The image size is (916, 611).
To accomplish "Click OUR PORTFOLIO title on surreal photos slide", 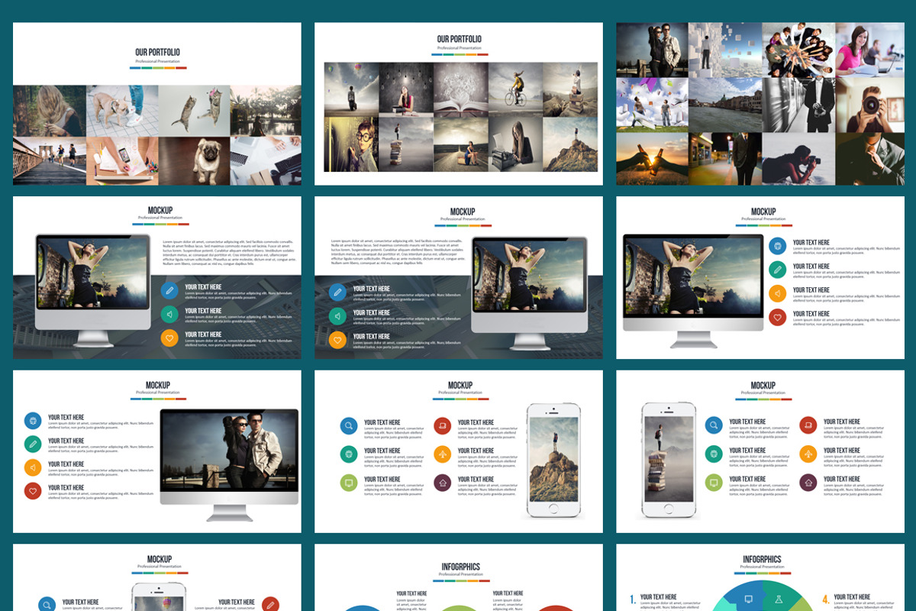I will coord(460,39).
